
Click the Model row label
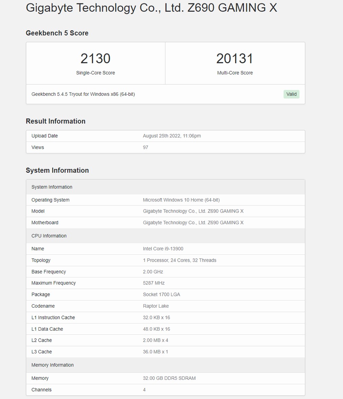(x=38, y=211)
